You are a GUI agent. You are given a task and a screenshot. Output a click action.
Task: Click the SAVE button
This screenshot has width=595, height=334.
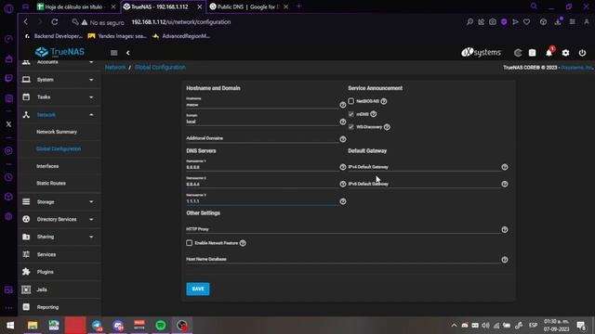[198, 289]
